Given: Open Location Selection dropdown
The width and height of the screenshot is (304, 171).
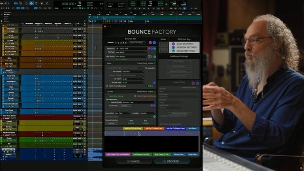Looking at the screenshot, I should (147, 113).
